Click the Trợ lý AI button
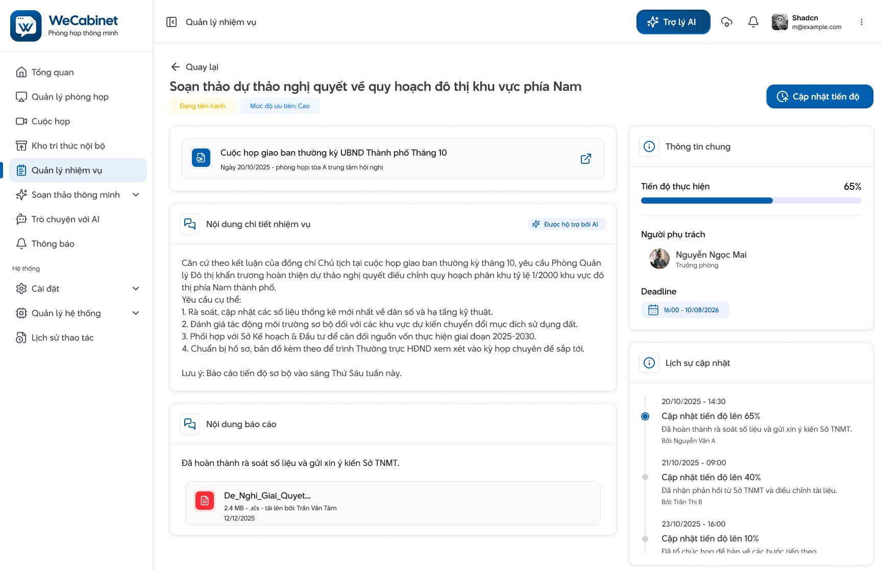Image resolution: width=882 pixels, height=570 pixels. tap(673, 22)
